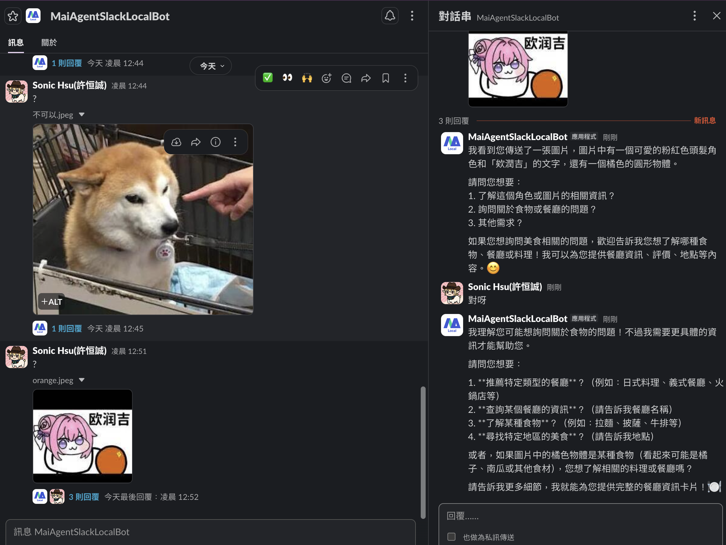Show info for the dog image
Screen dimensions: 726x545
[x=215, y=142]
